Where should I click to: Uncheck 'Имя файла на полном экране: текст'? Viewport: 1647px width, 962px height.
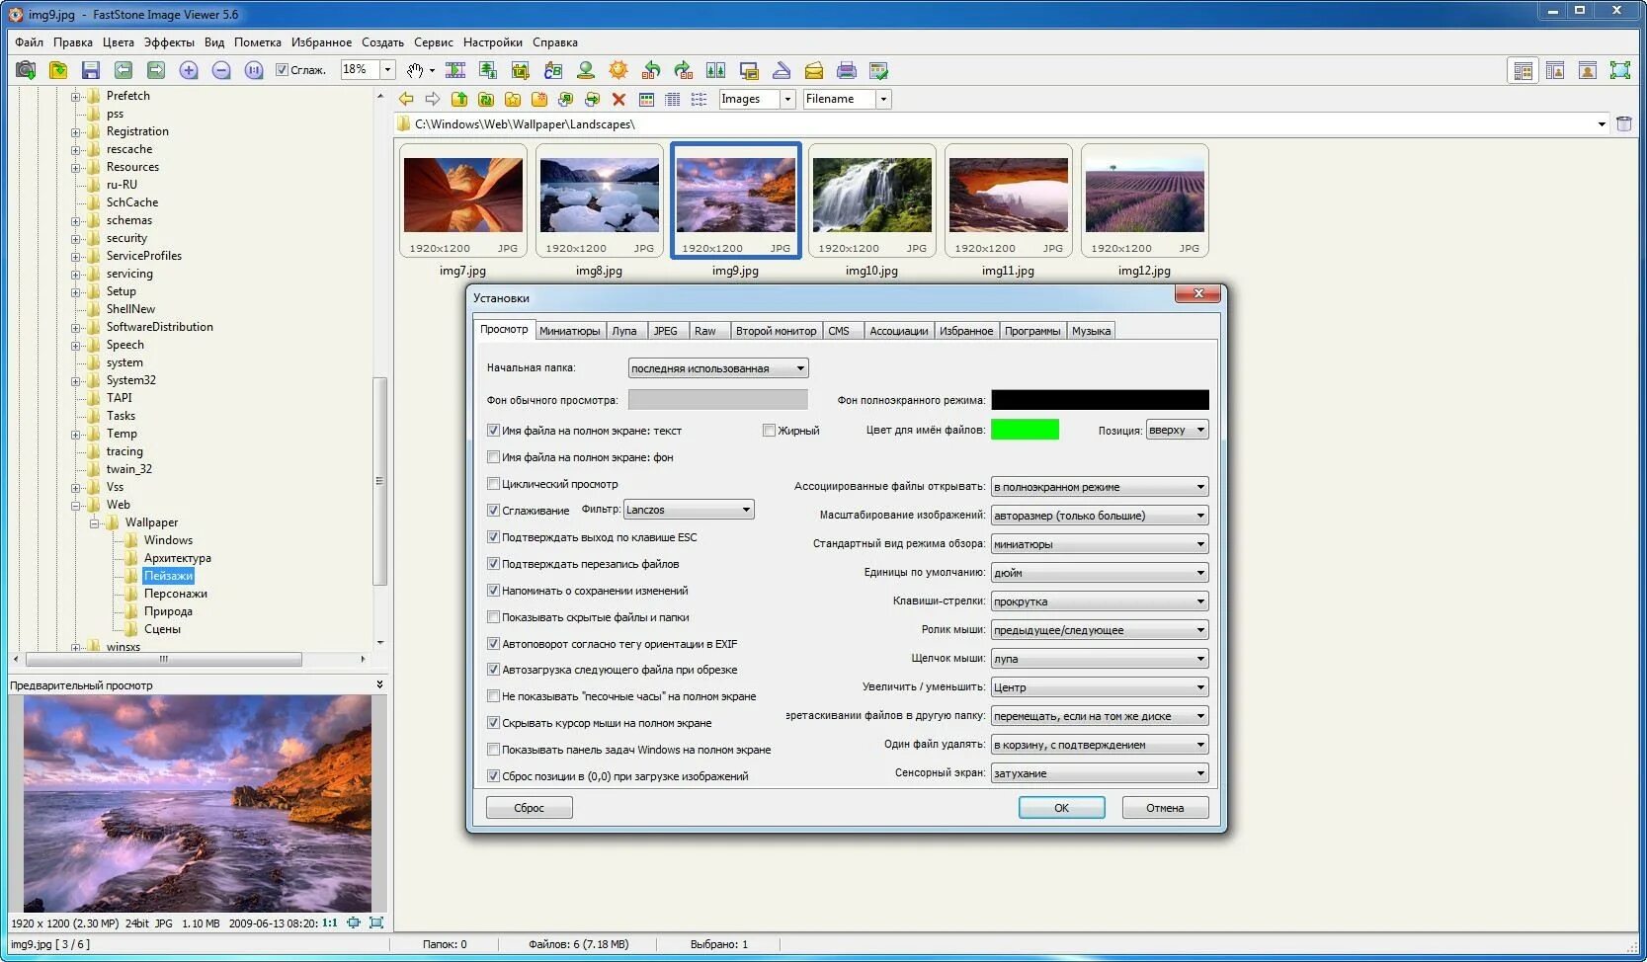pos(493,431)
